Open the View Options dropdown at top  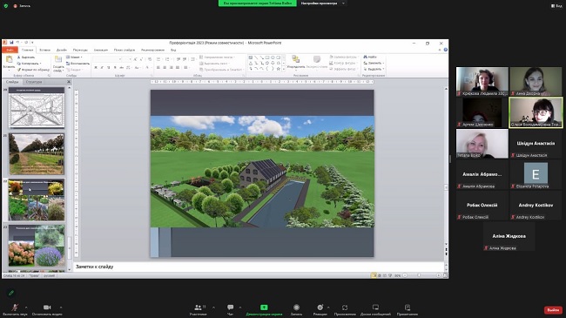click(x=322, y=3)
